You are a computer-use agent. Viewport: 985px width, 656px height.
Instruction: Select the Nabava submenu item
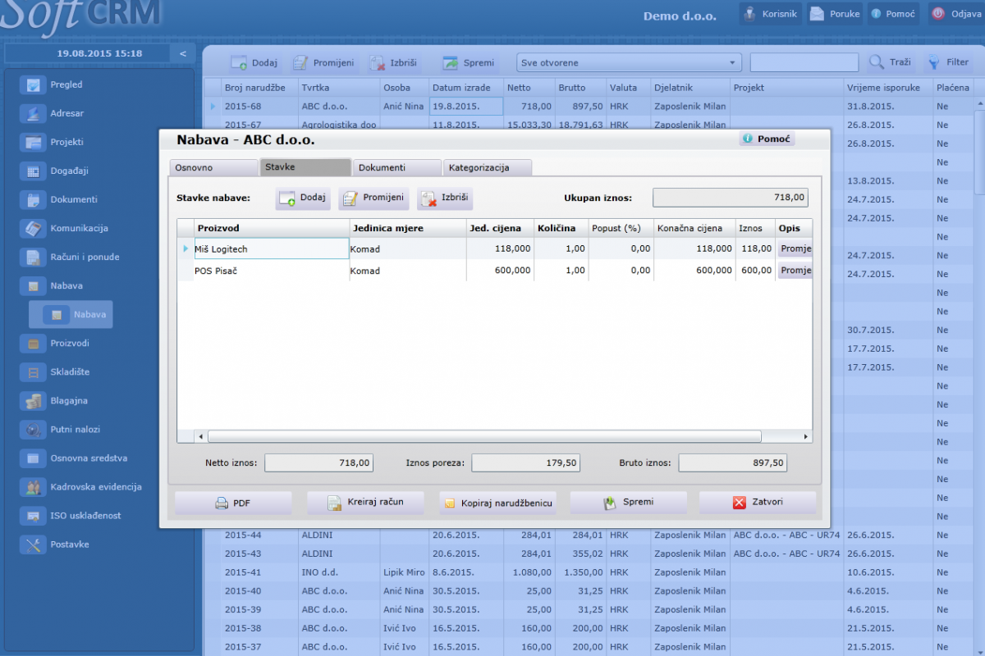71,314
